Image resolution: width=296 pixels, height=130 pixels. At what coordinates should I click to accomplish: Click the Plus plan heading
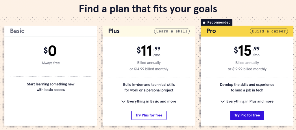114,31
